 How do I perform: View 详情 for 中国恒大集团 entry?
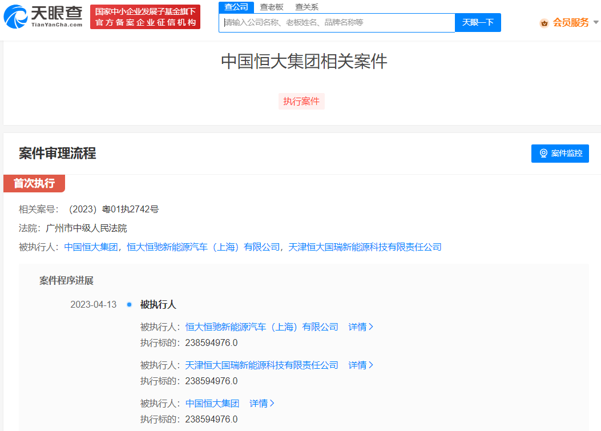coord(262,404)
